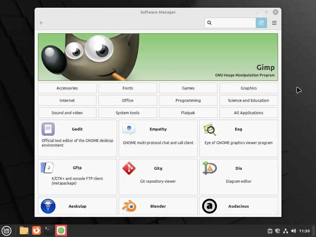This screenshot has height=237, width=316.
Task: Click the clipboard notification tray icon
Action: tap(270, 231)
